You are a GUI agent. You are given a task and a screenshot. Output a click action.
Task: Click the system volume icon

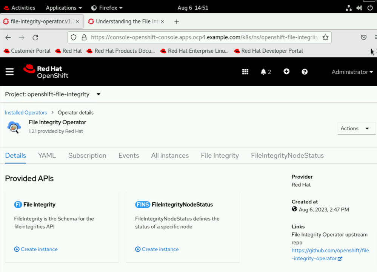[359, 8]
